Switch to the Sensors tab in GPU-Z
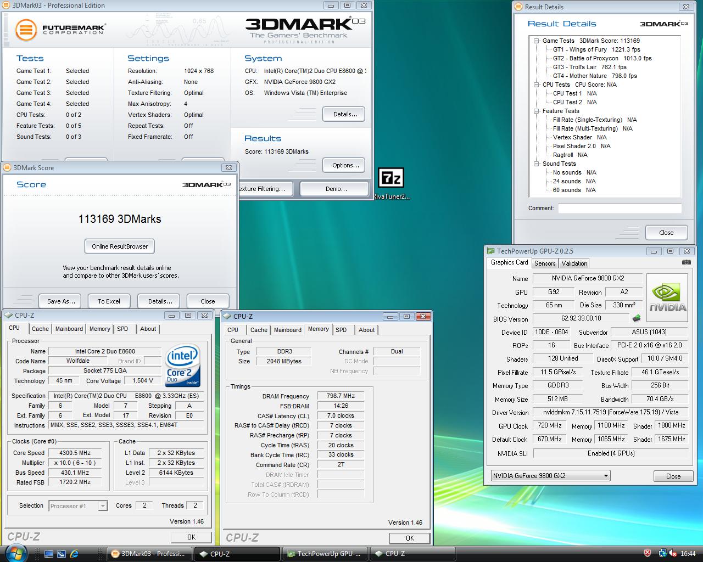This screenshot has width=703, height=562. [x=545, y=263]
